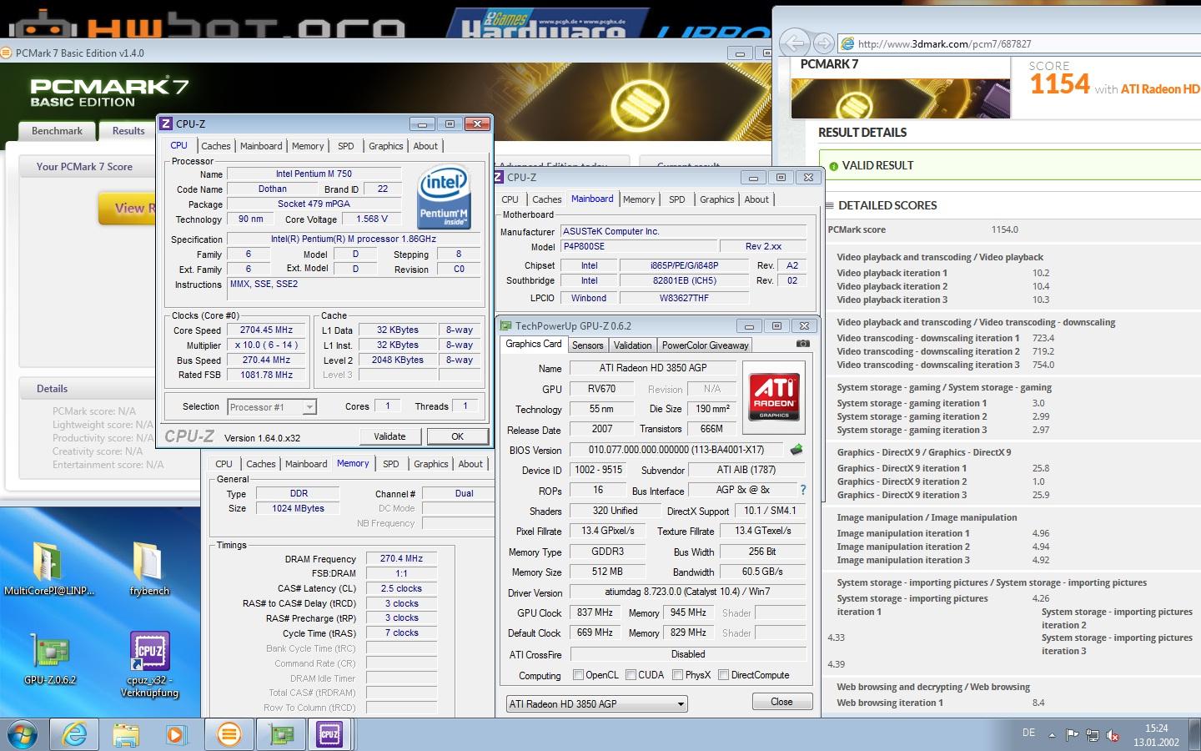This screenshot has width=1201, height=751.
Task: Click the Memory Size 512 MB field
Action: tap(607, 572)
